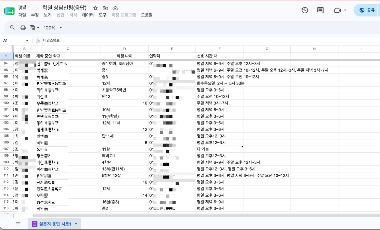The height and width of the screenshot is (230, 380).
Task: Select cell 16살(중3) in row 115
Action: coord(124,202)
